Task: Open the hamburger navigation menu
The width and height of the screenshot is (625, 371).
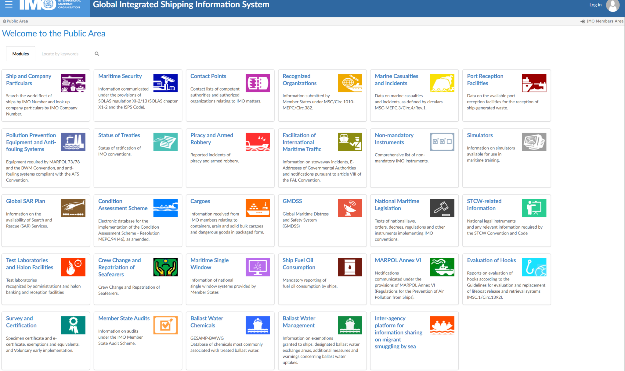Action: pyautogui.click(x=8, y=4)
